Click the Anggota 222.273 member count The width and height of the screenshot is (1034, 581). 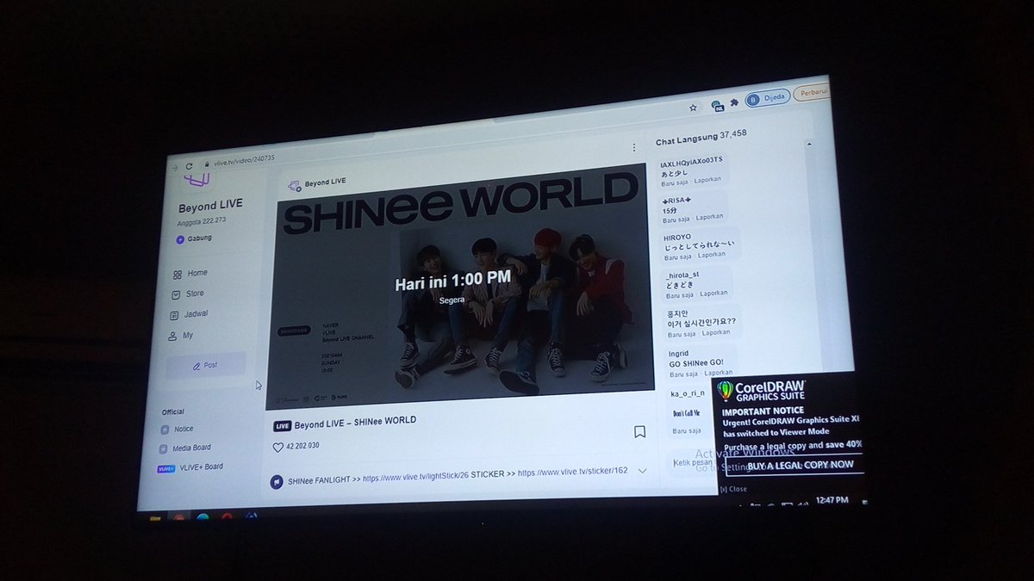(x=202, y=223)
